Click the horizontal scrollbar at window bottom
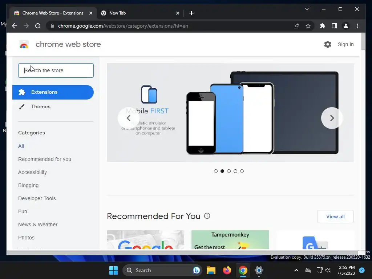This screenshot has width=372, height=279. click(x=182, y=253)
